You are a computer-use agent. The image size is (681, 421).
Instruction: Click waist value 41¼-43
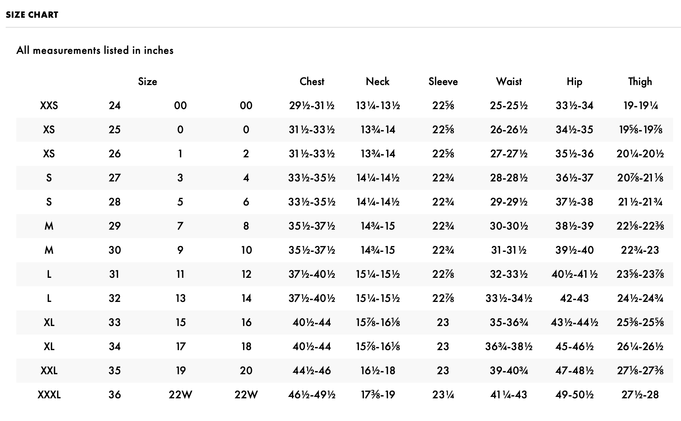click(x=509, y=395)
